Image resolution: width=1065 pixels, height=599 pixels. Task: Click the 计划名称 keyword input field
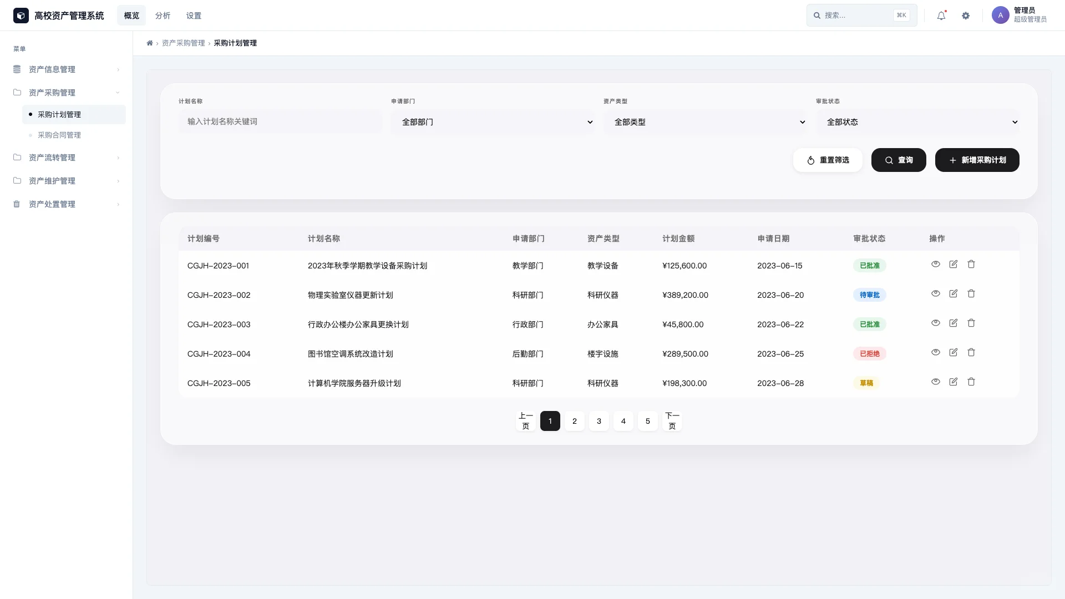click(281, 121)
